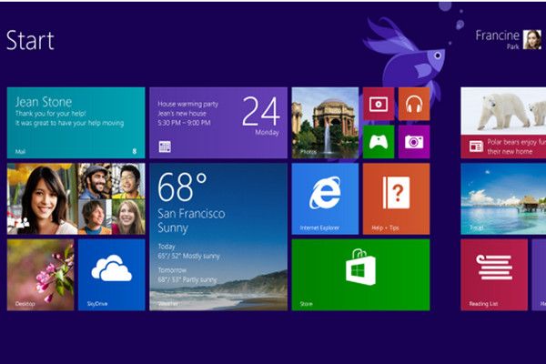Click the Francine Park account name

click(496, 36)
